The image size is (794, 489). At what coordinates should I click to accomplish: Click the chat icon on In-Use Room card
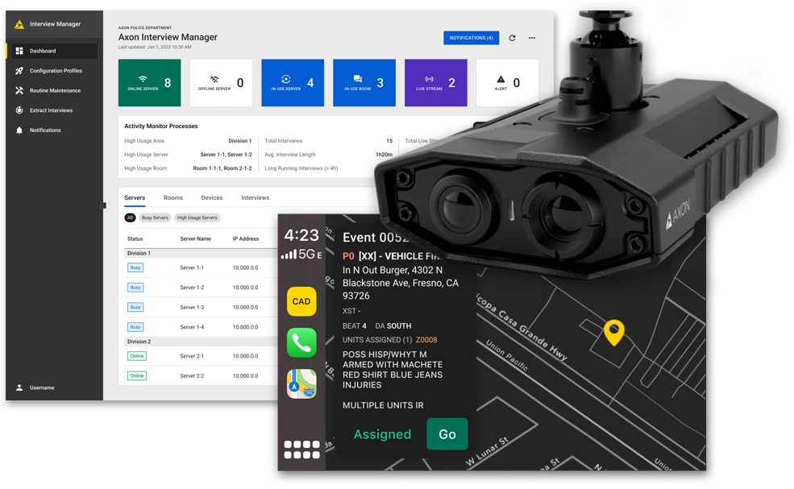click(x=358, y=79)
